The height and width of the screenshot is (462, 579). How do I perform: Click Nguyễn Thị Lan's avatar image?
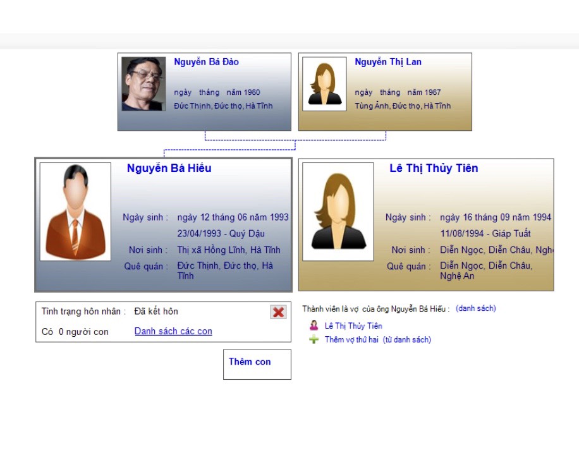(324, 84)
